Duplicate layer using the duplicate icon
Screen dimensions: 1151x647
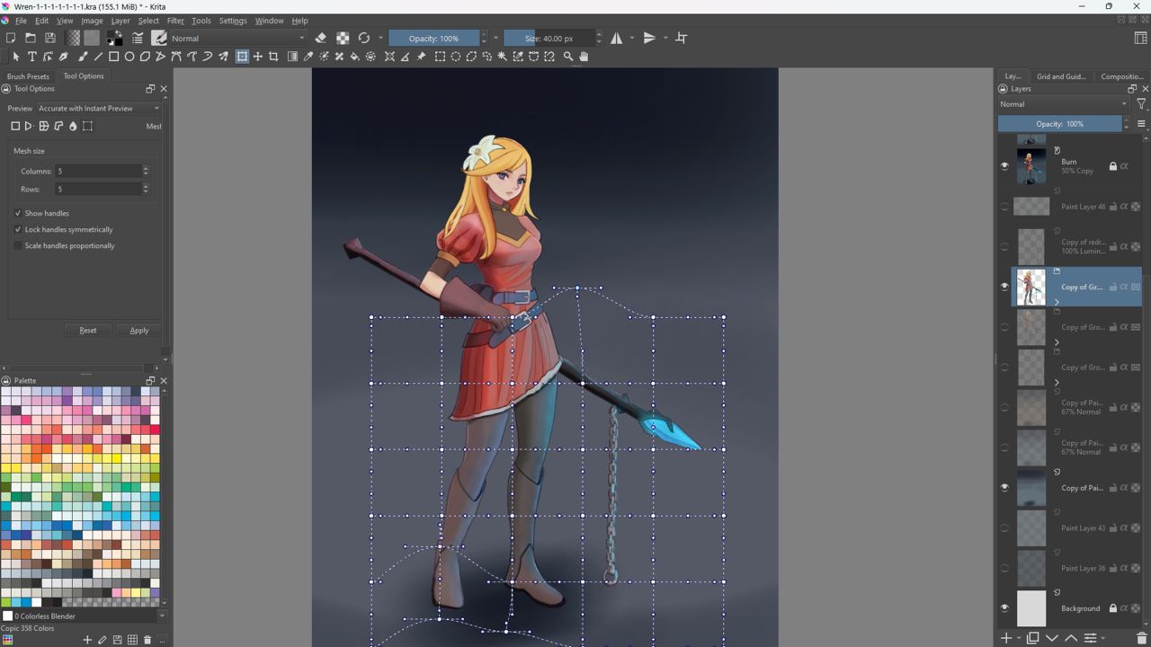coord(1032,638)
